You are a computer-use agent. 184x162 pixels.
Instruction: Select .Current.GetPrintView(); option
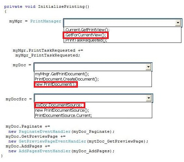pos(87,30)
